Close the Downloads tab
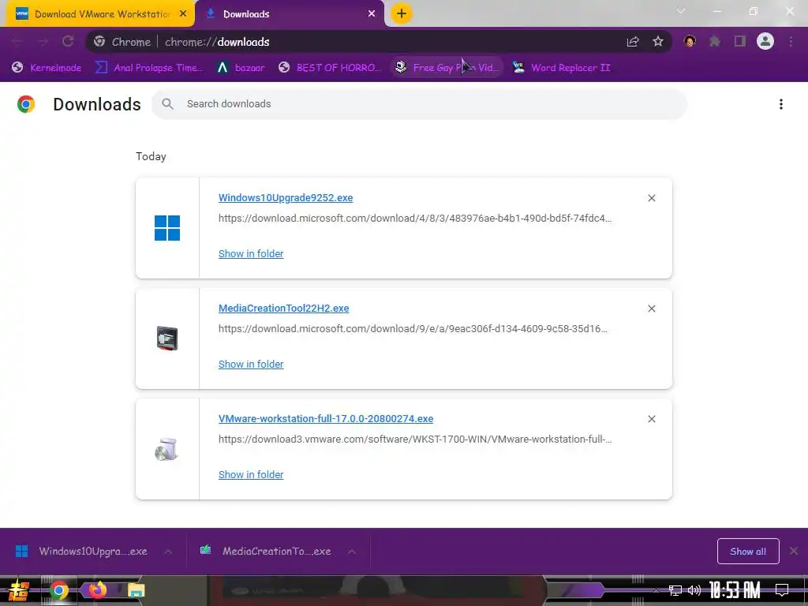Screen dimensions: 808x606 [x=372, y=14]
